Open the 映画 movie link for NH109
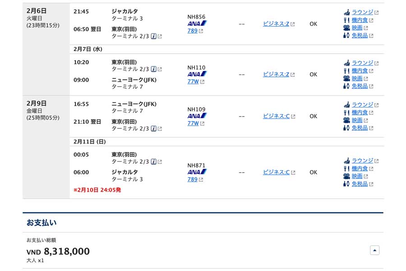 point(357,120)
